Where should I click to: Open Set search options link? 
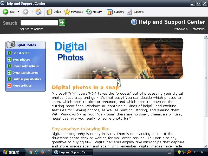pos(31,29)
